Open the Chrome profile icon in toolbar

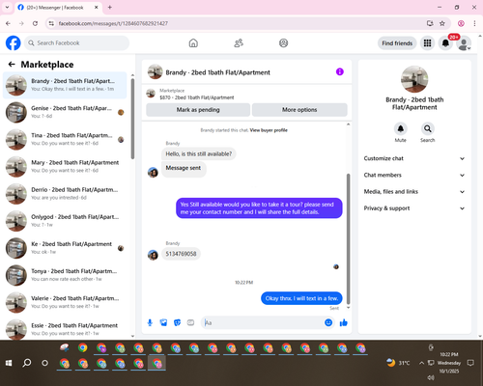[461, 23]
